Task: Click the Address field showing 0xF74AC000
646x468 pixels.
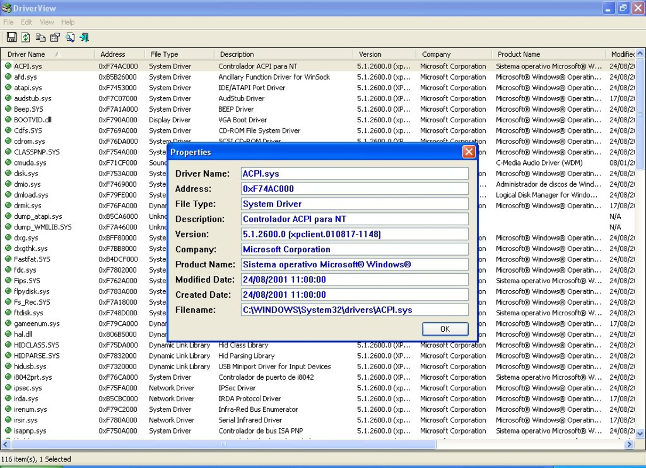Action: 355,189
